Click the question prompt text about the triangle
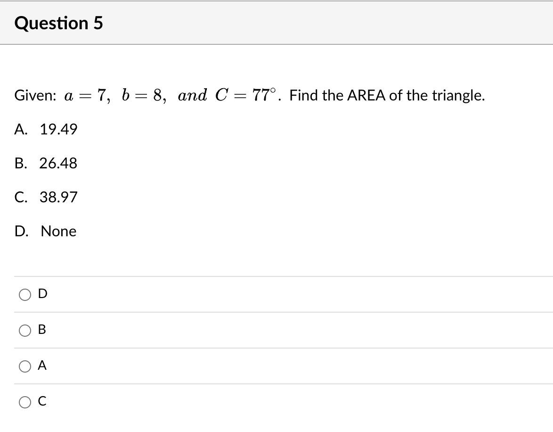Image resolution: width=553 pixels, height=432 pixels. (x=249, y=95)
